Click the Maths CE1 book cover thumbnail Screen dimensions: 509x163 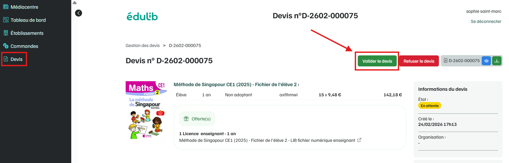(x=146, y=110)
